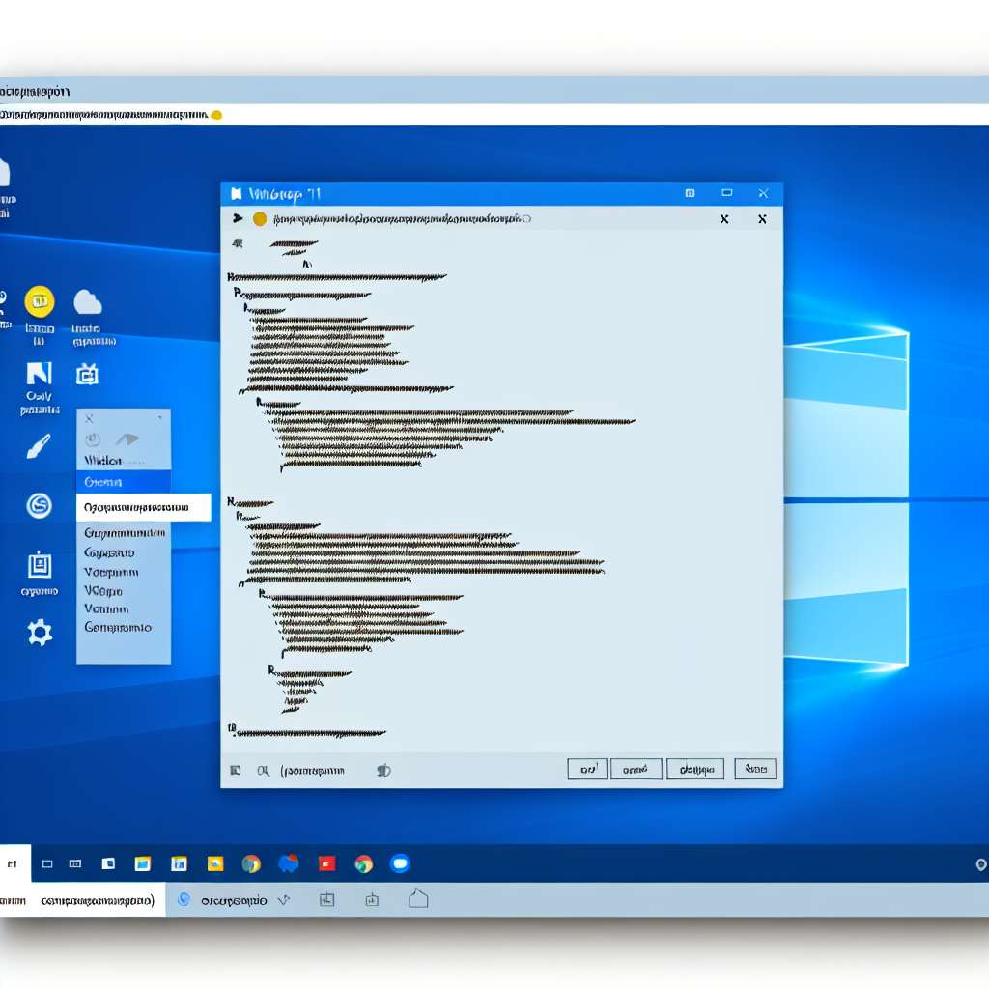Open the white cloud desktop shortcut
989x989 pixels.
coord(88,302)
